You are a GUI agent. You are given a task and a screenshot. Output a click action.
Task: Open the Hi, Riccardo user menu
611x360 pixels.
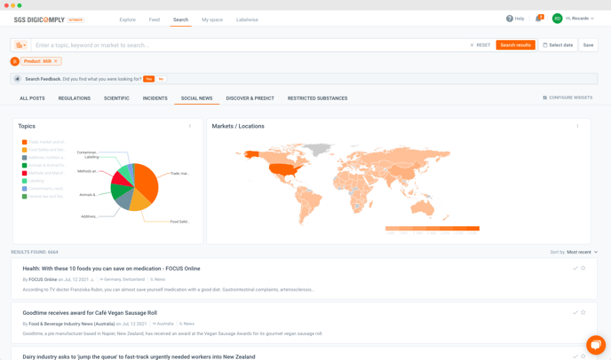(574, 19)
